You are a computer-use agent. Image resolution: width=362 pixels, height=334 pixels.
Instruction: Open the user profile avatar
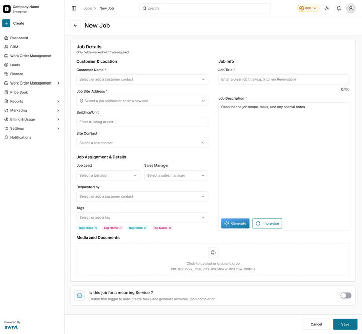[x=351, y=8]
